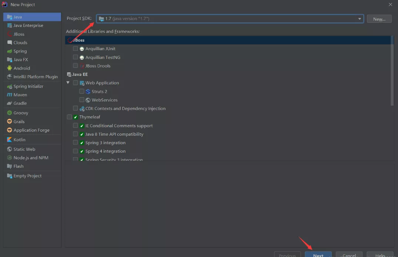The width and height of the screenshot is (398, 257).
Task: Click the Kotlin icon
Action: pyautogui.click(x=10, y=140)
